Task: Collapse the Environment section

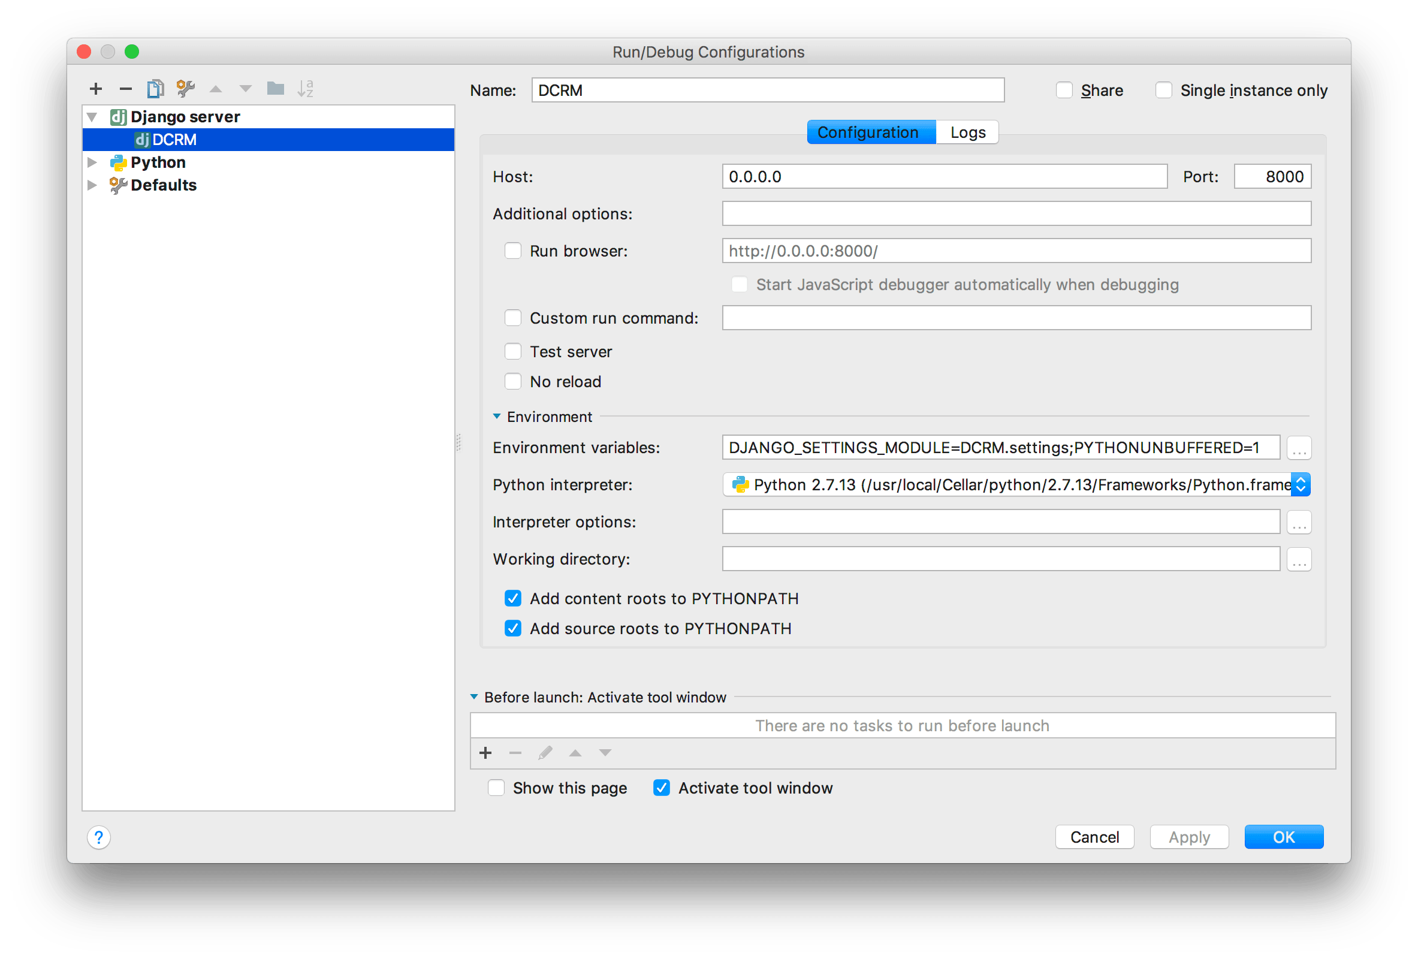Action: (497, 417)
